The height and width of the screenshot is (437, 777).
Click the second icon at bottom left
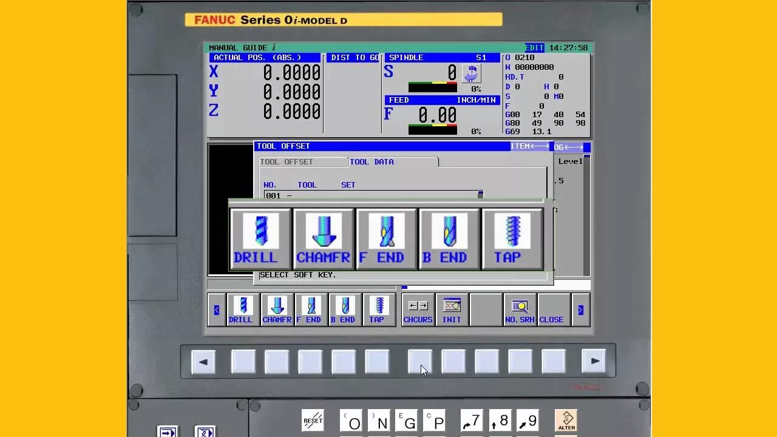coord(205,431)
